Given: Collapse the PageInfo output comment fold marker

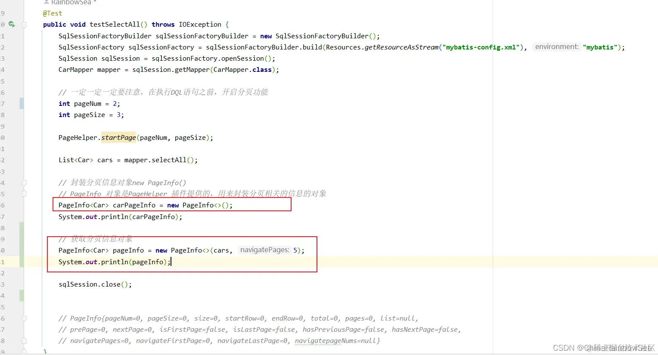Looking at the screenshot, I should click(24, 318).
